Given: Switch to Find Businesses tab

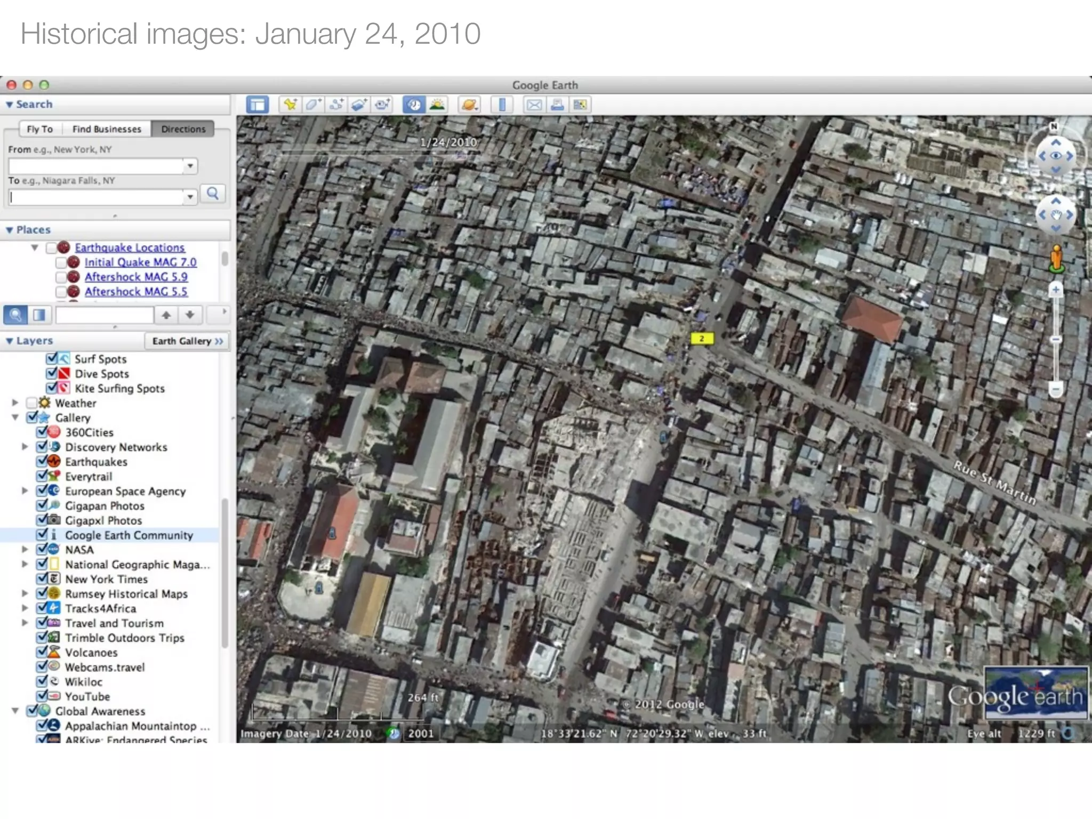Looking at the screenshot, I should [x=107, y=129].
